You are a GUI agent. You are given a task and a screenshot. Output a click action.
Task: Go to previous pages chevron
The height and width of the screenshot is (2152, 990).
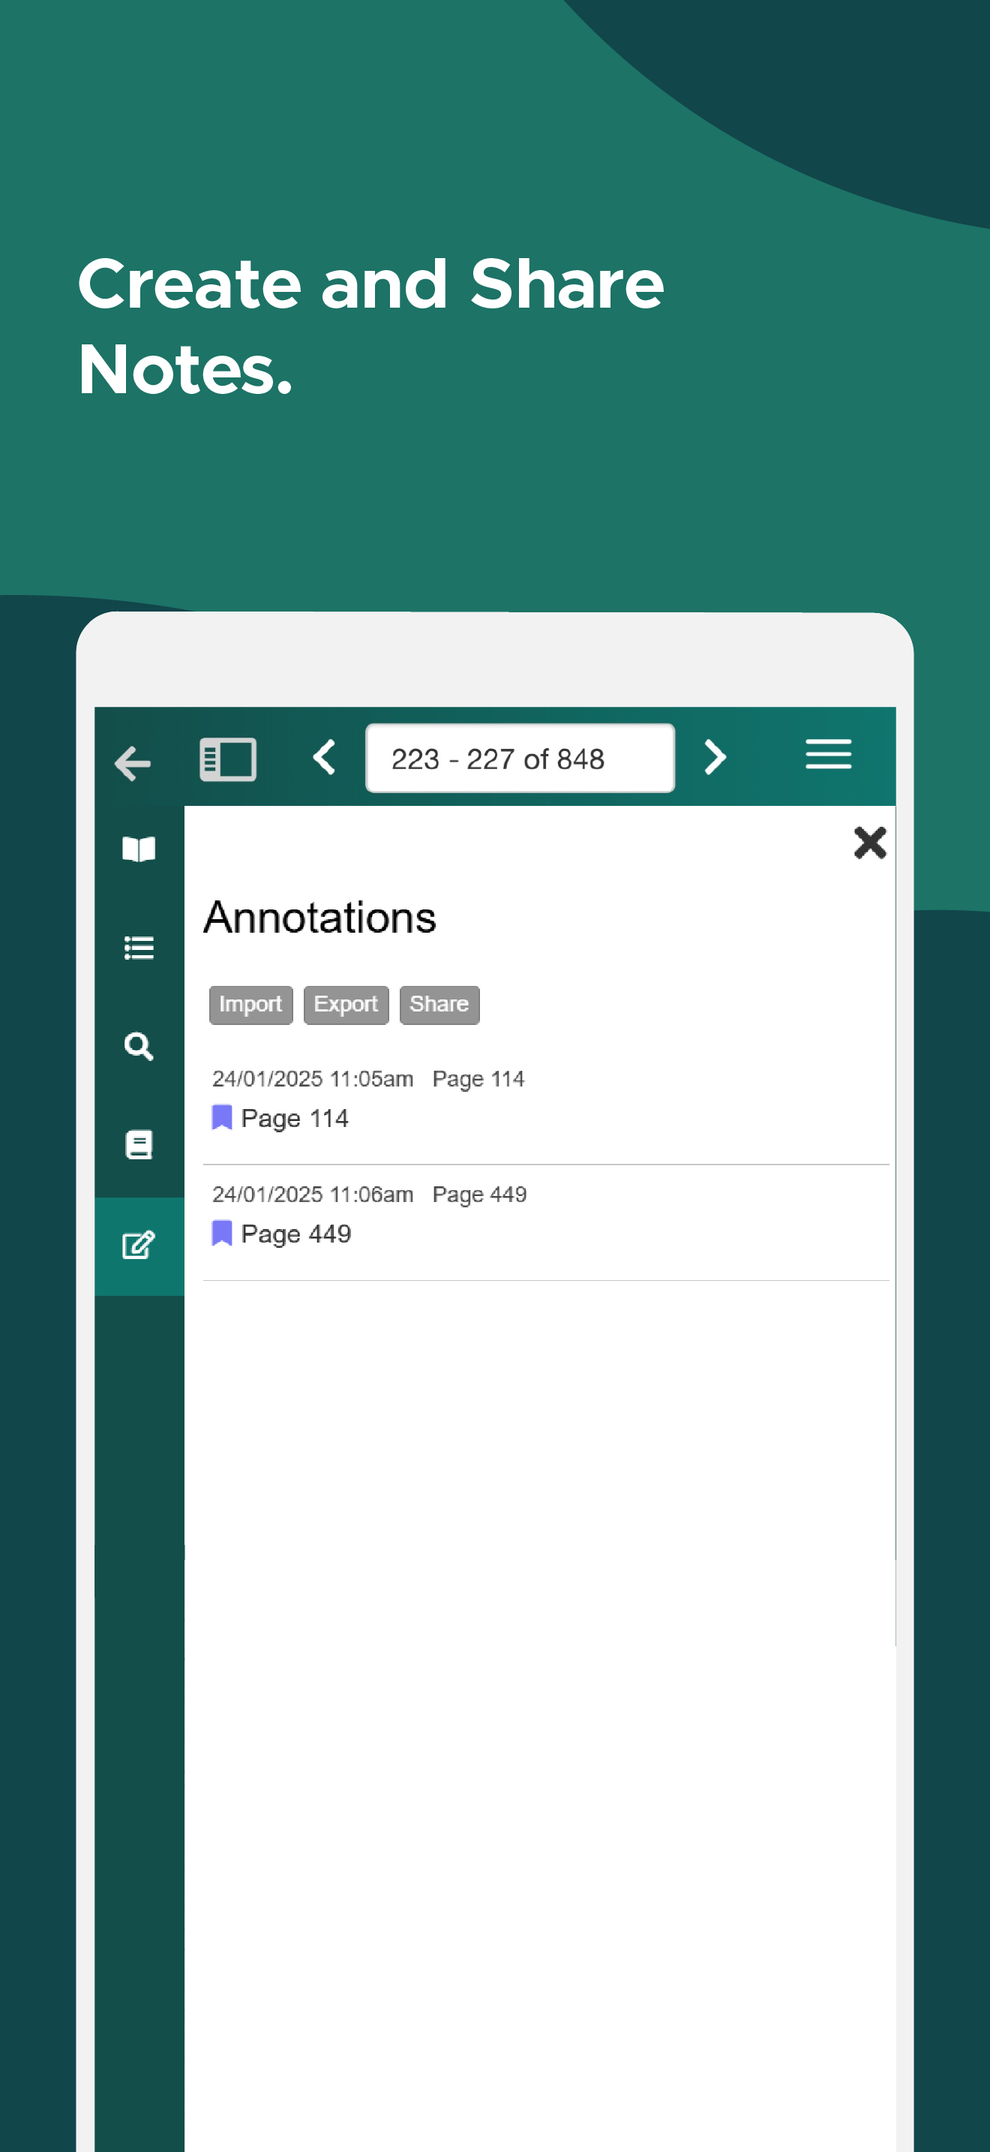click(325, 758)
